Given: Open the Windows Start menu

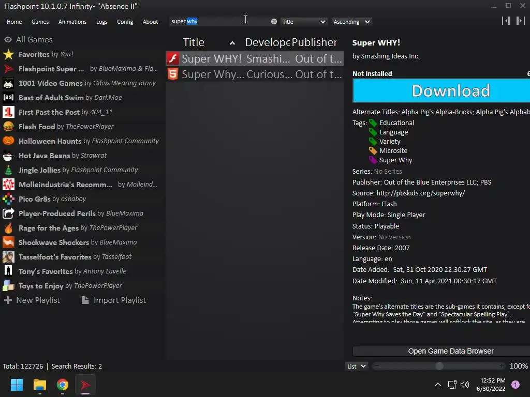Looking at the screenshot, I should 17,385.
